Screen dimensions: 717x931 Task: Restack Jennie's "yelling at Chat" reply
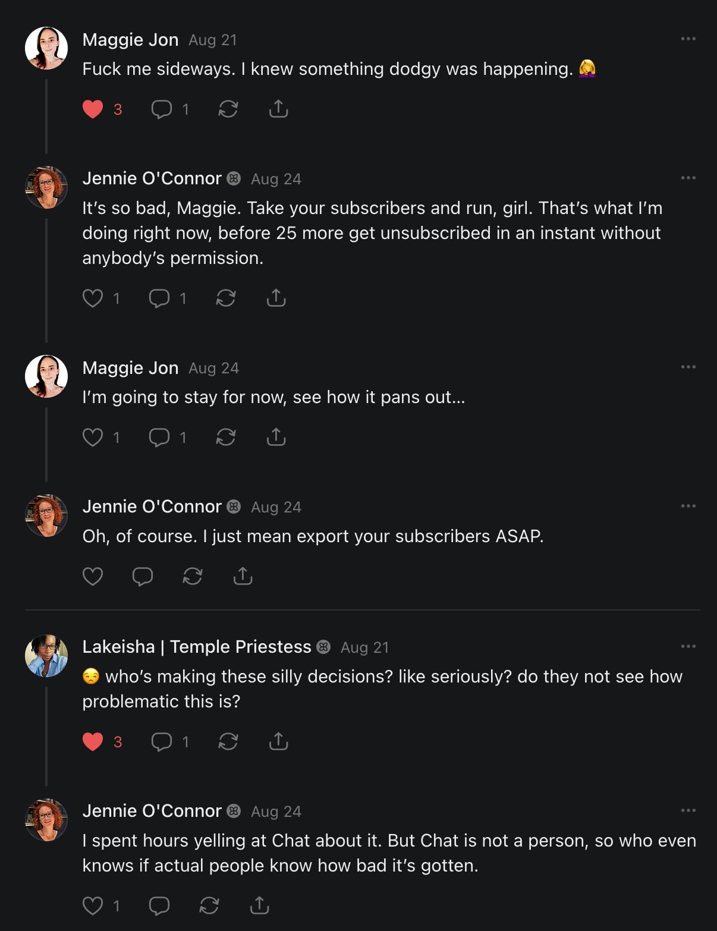209,905
